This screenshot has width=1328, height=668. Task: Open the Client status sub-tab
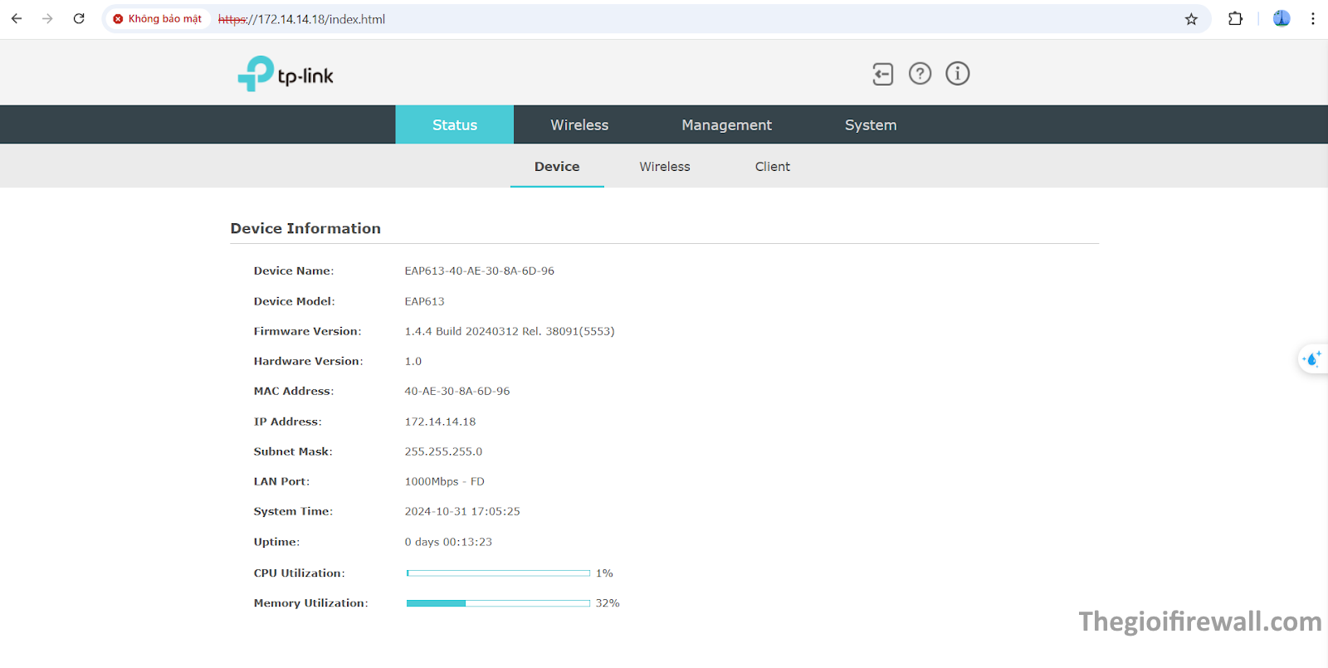tap(772, 167)
